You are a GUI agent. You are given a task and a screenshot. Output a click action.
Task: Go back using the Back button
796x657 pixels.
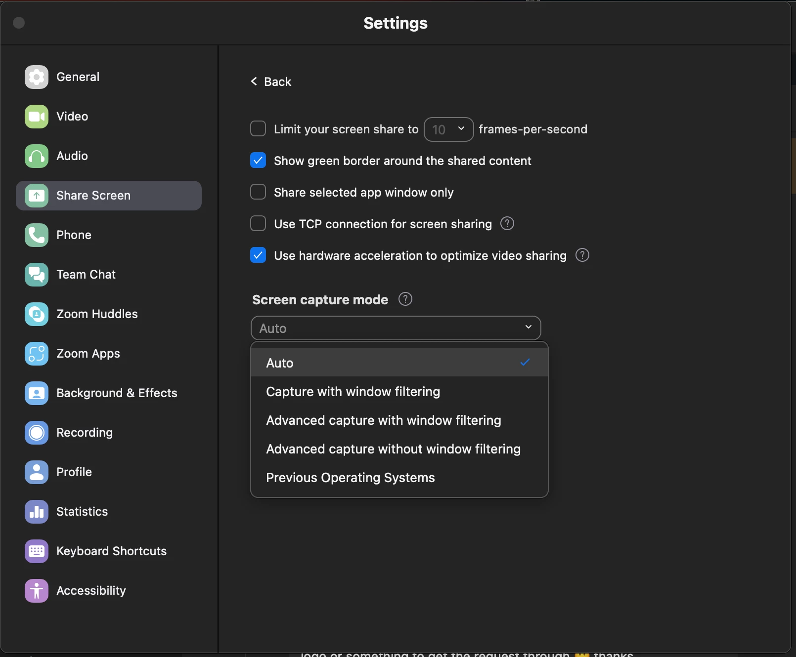271,82
